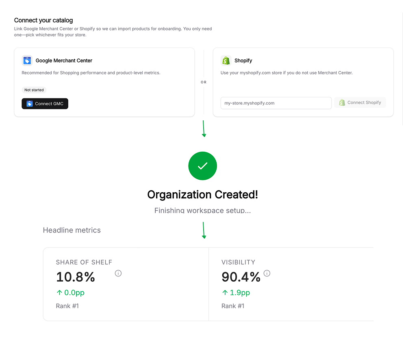Click the Google Merchant Center logo icon
408x339 pixels.
tap(27, 61)
